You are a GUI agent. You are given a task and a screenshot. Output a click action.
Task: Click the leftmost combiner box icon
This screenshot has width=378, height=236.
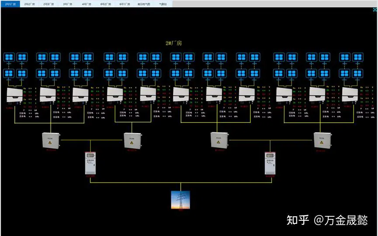(50, 140)
